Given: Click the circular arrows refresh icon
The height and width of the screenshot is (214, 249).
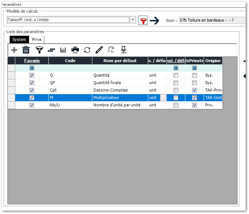Looking at the screenshot, I should 87,50.
